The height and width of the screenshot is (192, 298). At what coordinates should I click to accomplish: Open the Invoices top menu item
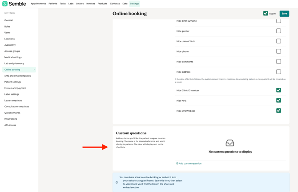point(90,4)
